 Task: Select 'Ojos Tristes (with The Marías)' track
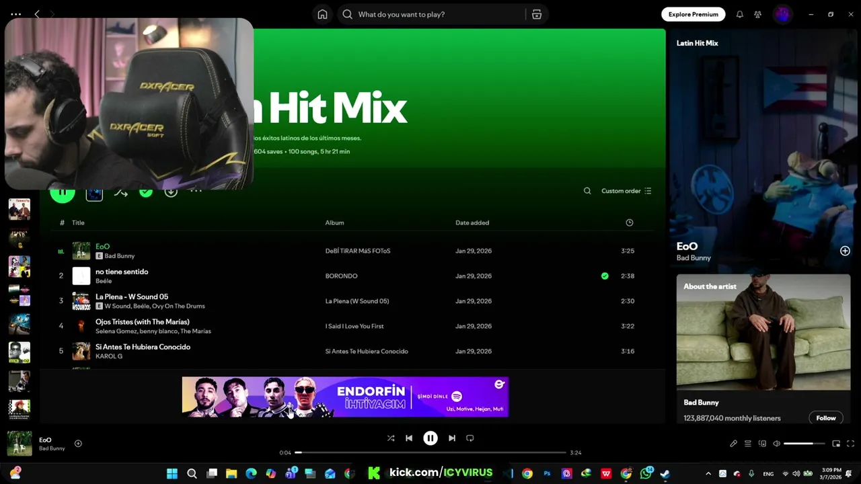coord(143,322)
